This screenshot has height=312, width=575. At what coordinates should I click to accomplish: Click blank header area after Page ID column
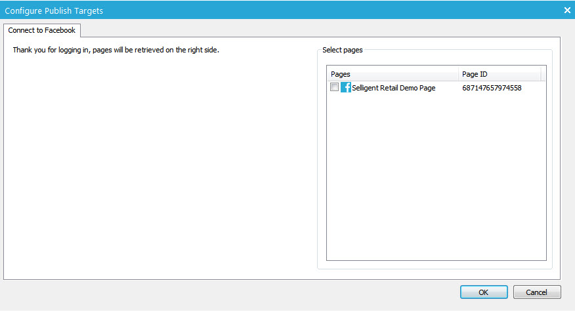coord(543,74)
